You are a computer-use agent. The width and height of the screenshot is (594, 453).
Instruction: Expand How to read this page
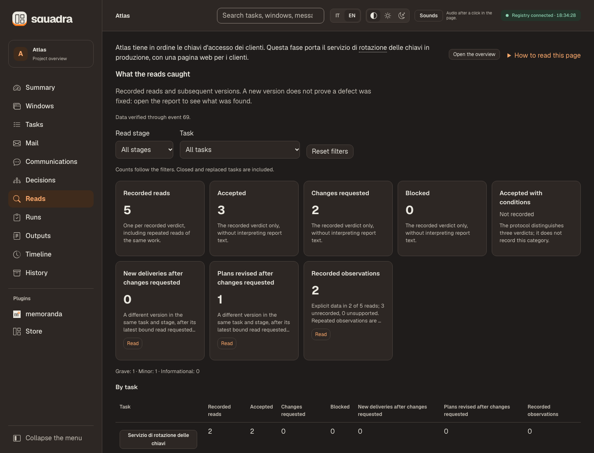(x=544, y=55)
